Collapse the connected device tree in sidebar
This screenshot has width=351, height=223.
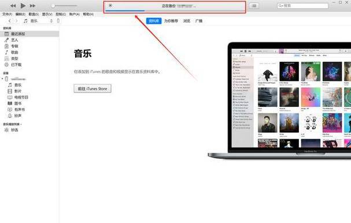tap(2, 79)
